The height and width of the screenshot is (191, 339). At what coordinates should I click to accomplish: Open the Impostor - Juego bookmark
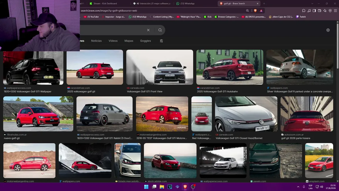(113, 17)
